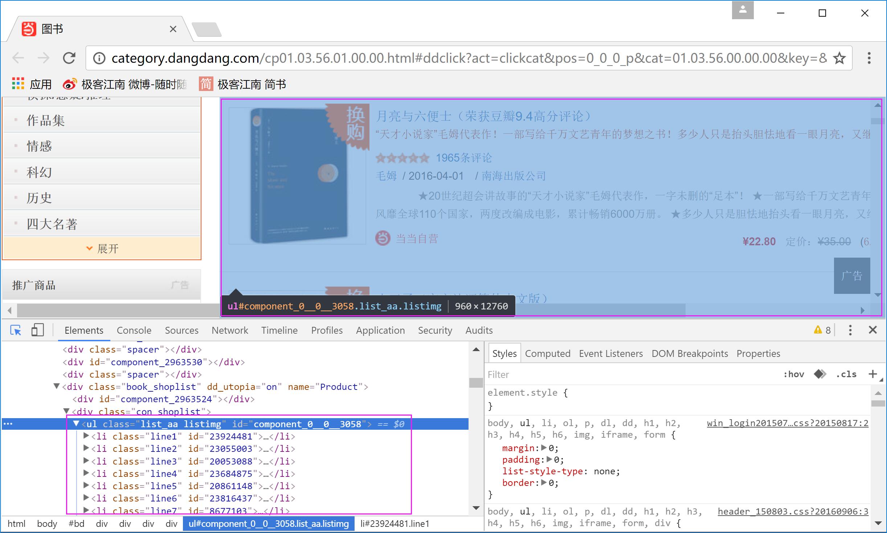Open a new browser tab
The width and height of the screenshot is (887, 533).
[x=206, y=29]
